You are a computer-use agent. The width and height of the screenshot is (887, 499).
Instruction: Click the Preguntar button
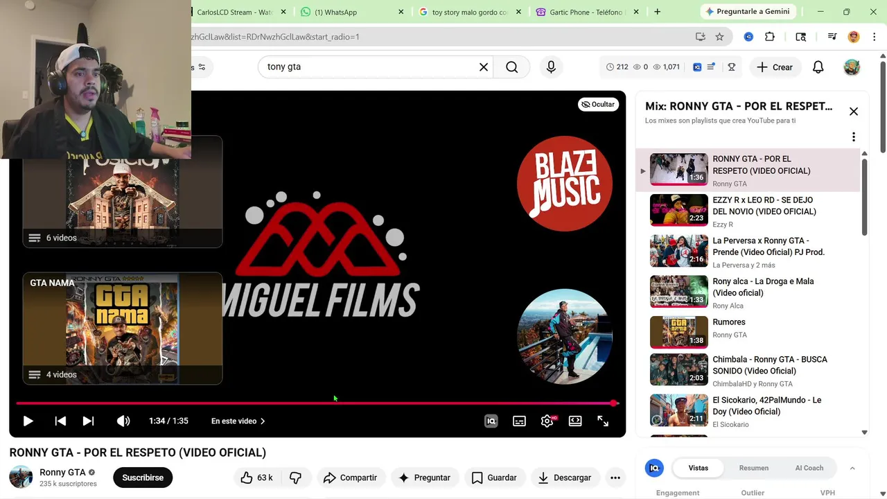tap(425, 478)
